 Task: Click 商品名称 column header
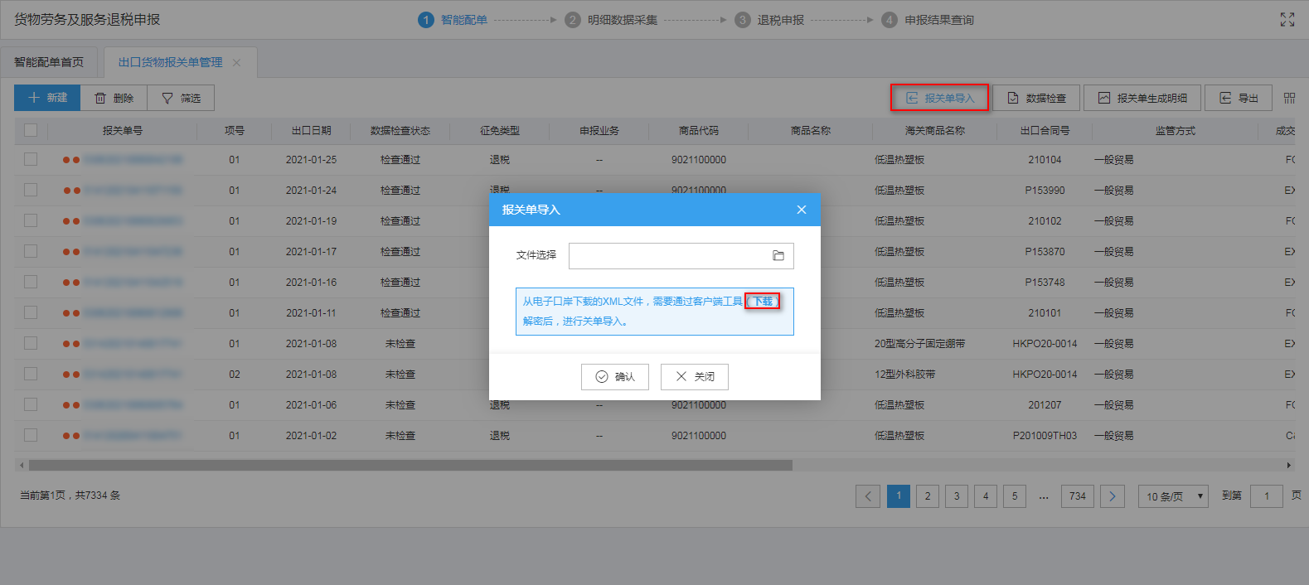click(x=811, y=131)
